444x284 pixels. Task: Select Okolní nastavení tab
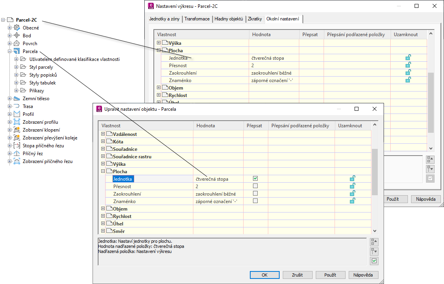point(283,19)
